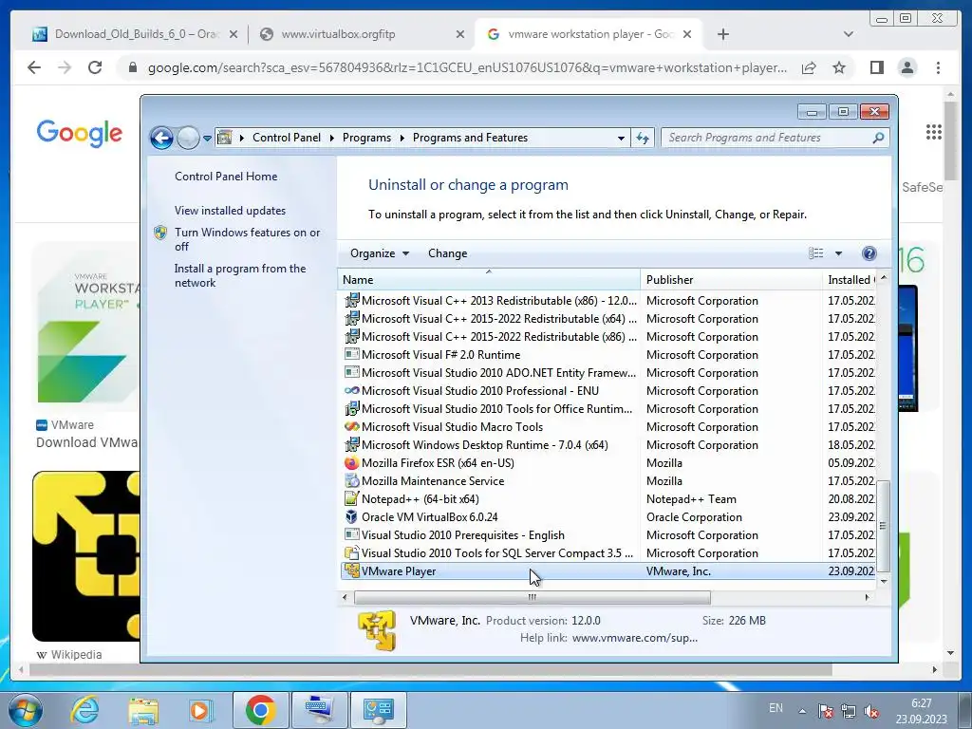Viewport: 972px width, 729px height.
Task: Click the Google logo on the page
Action: pyautogui.click(x=80, y=133)
